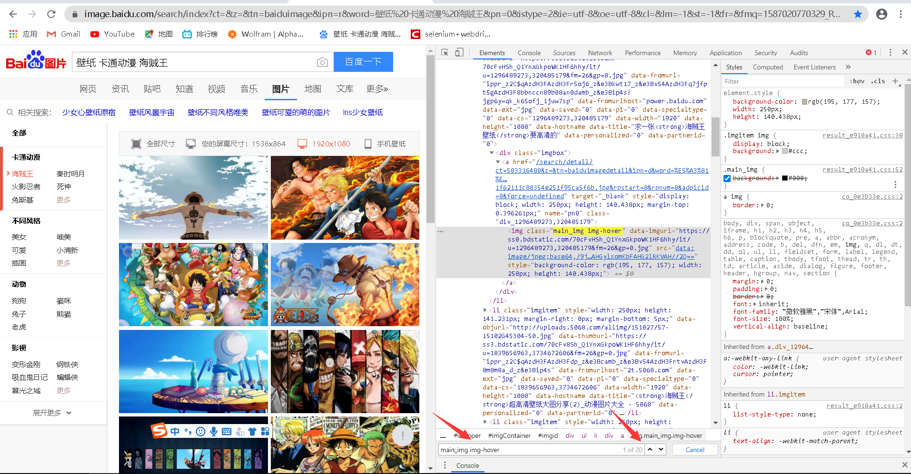Screen dimensions: 911x474
Task: Select the 1920x1080 size filter
Action: click(324, 144)
